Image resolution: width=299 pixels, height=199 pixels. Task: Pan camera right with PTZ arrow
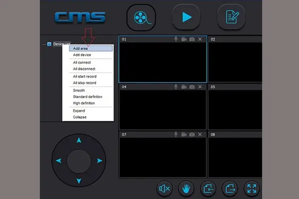(x=99, y=161)
